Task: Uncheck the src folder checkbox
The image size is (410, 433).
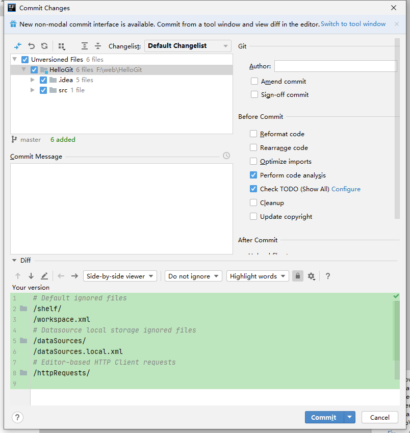Action: coord(43,90)
